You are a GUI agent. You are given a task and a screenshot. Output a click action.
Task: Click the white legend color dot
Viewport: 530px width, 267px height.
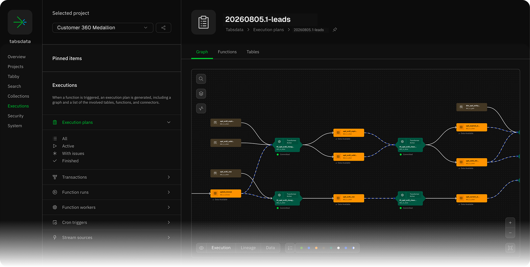[x=338, y=248]
